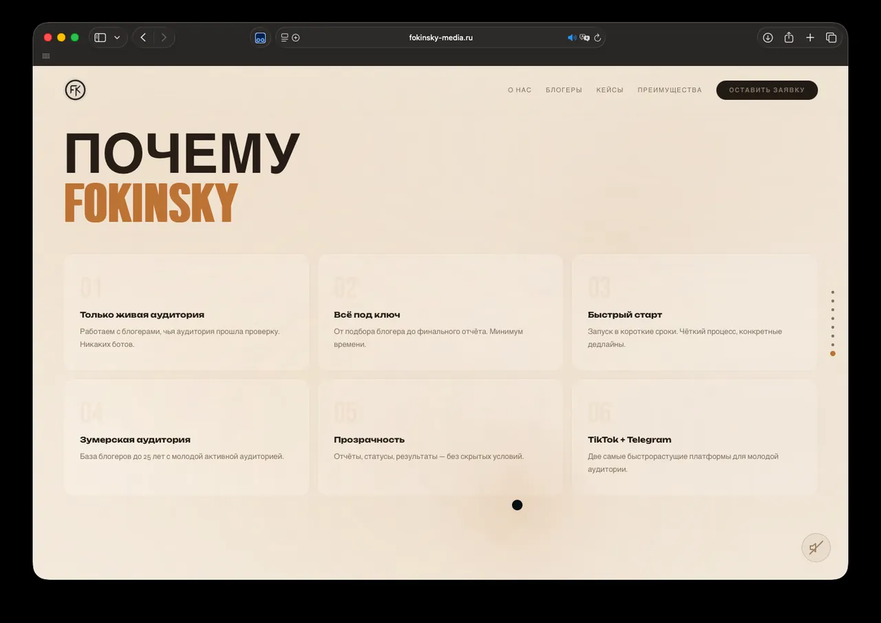This screenshot has width=881, height=623.
Task: Click the faded 06 card number
Action: (x=599, y=412)
